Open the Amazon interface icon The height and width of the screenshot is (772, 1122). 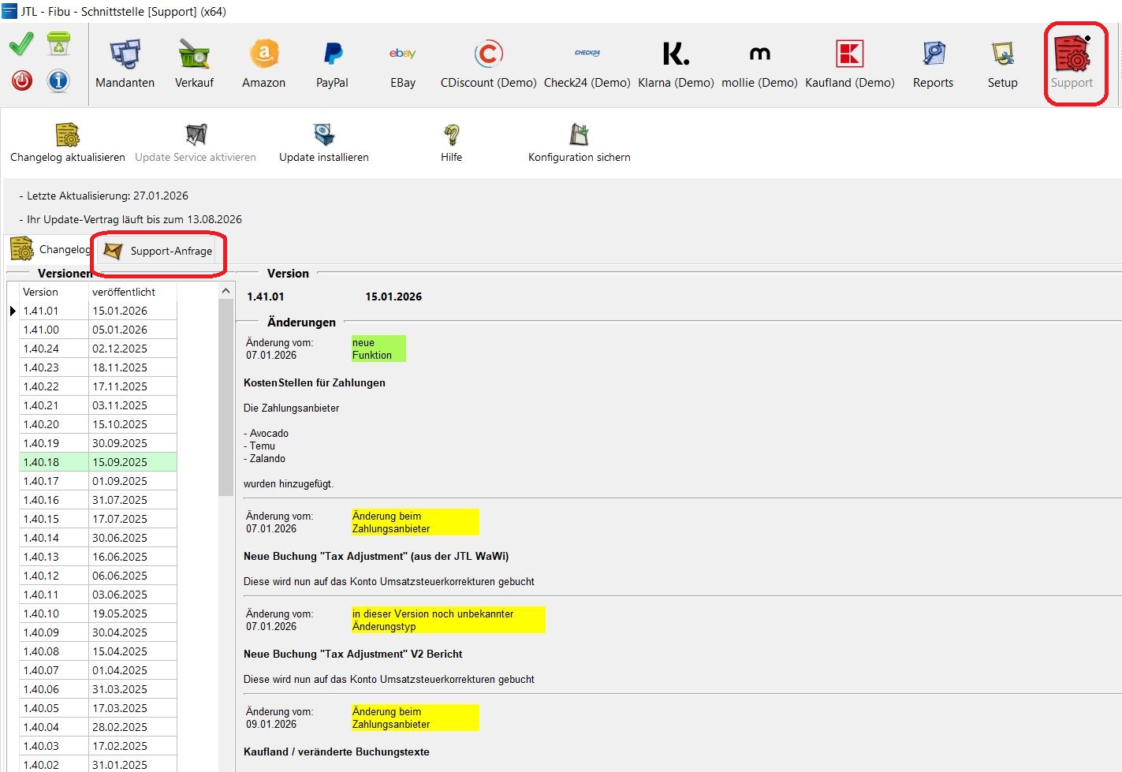(263, 55)
